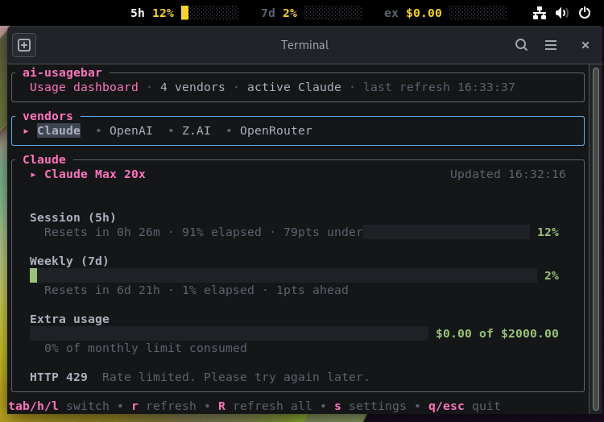Click the 'Weekly (7d)' heading
Viewport: 604px width, 422px height.
coord(69,261)
